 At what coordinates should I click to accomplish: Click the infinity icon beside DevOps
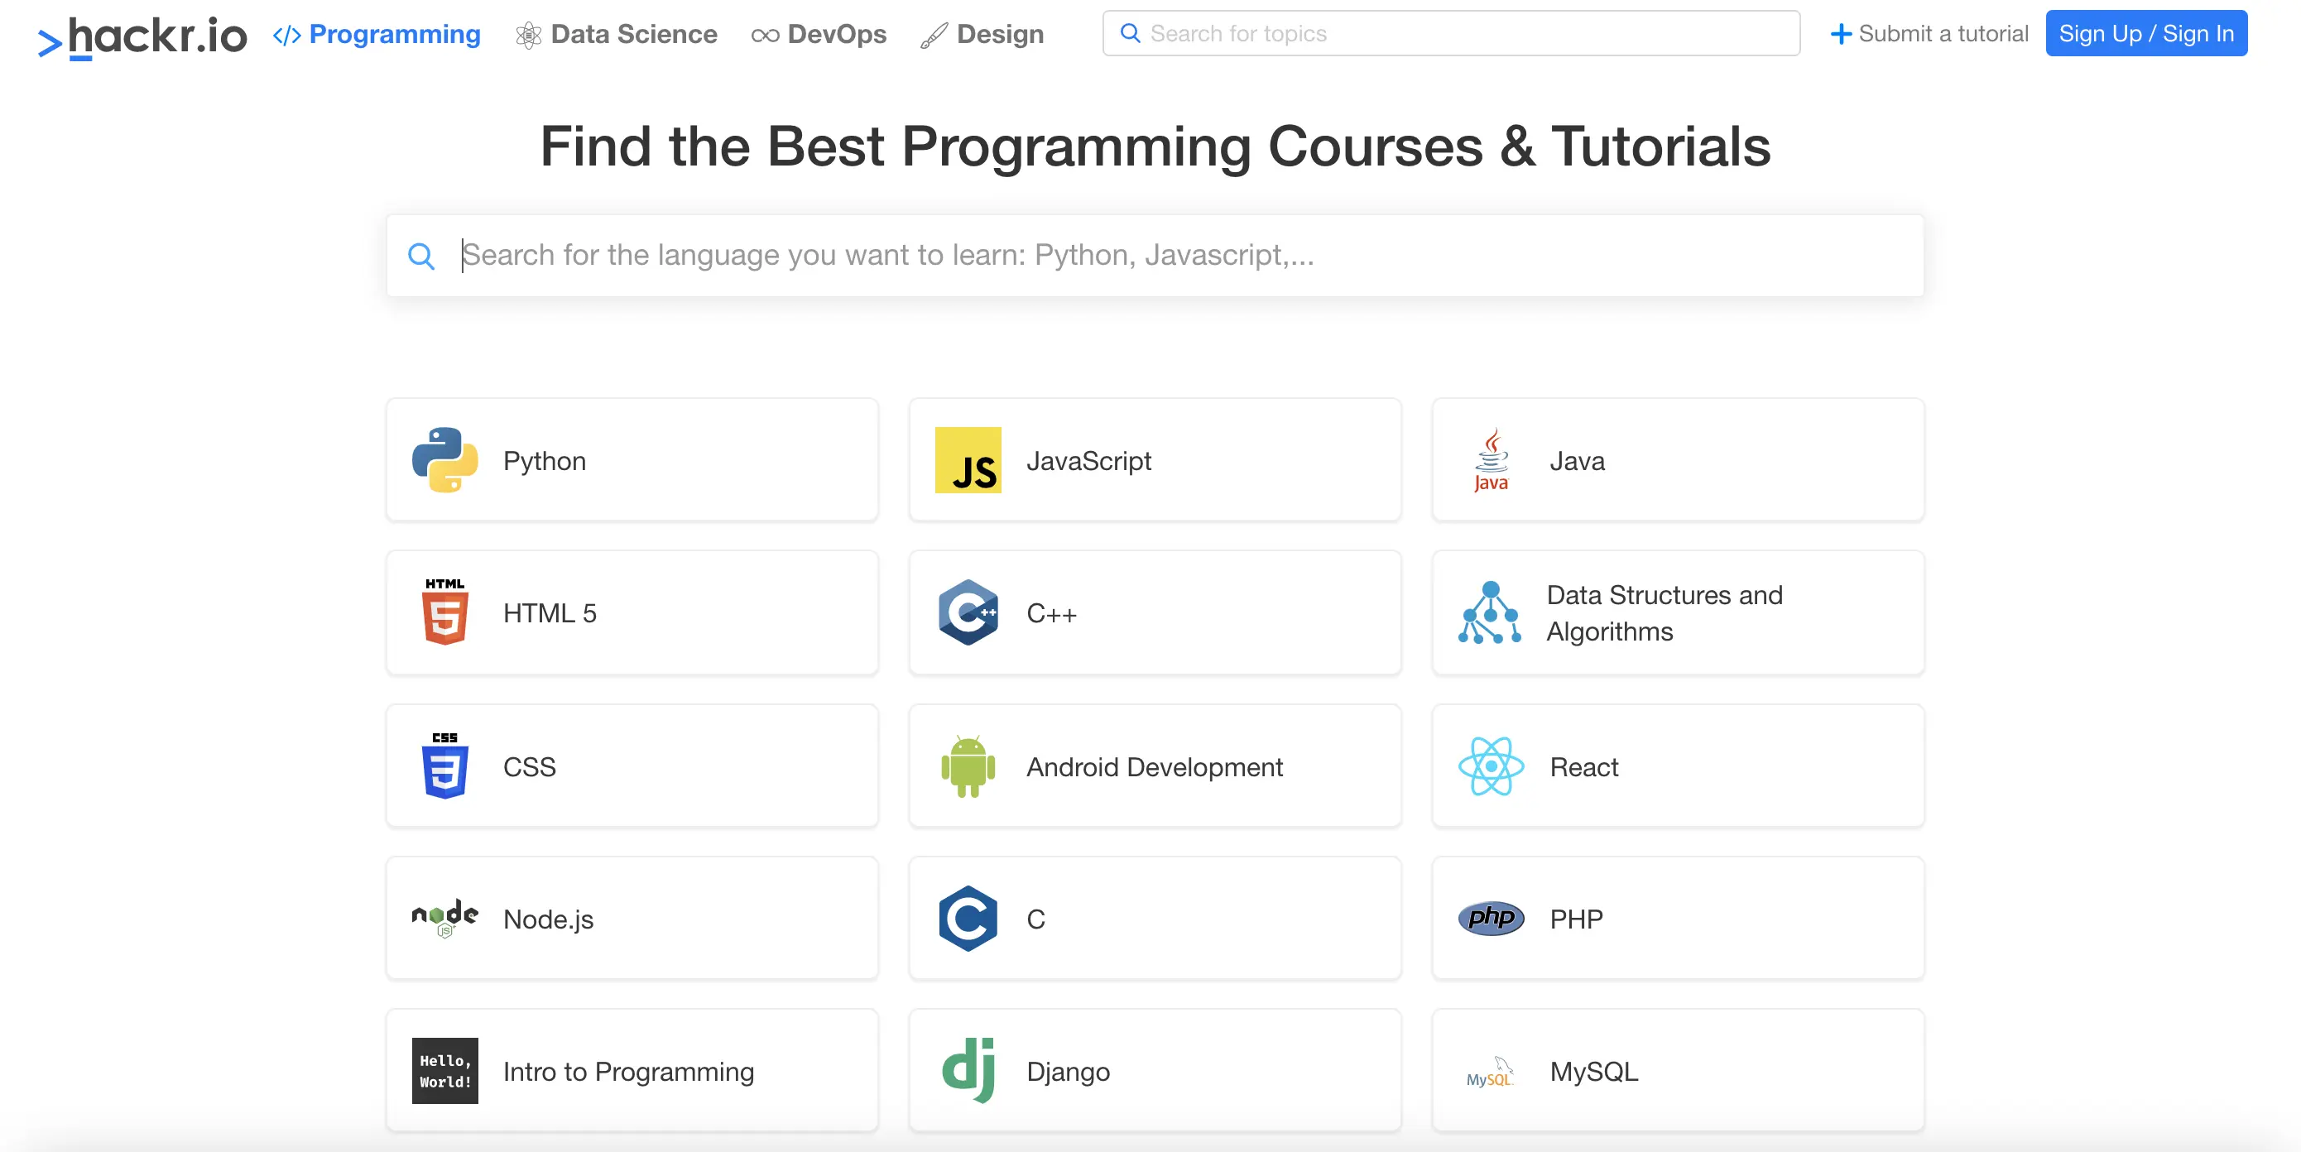[x=765, y=36]
